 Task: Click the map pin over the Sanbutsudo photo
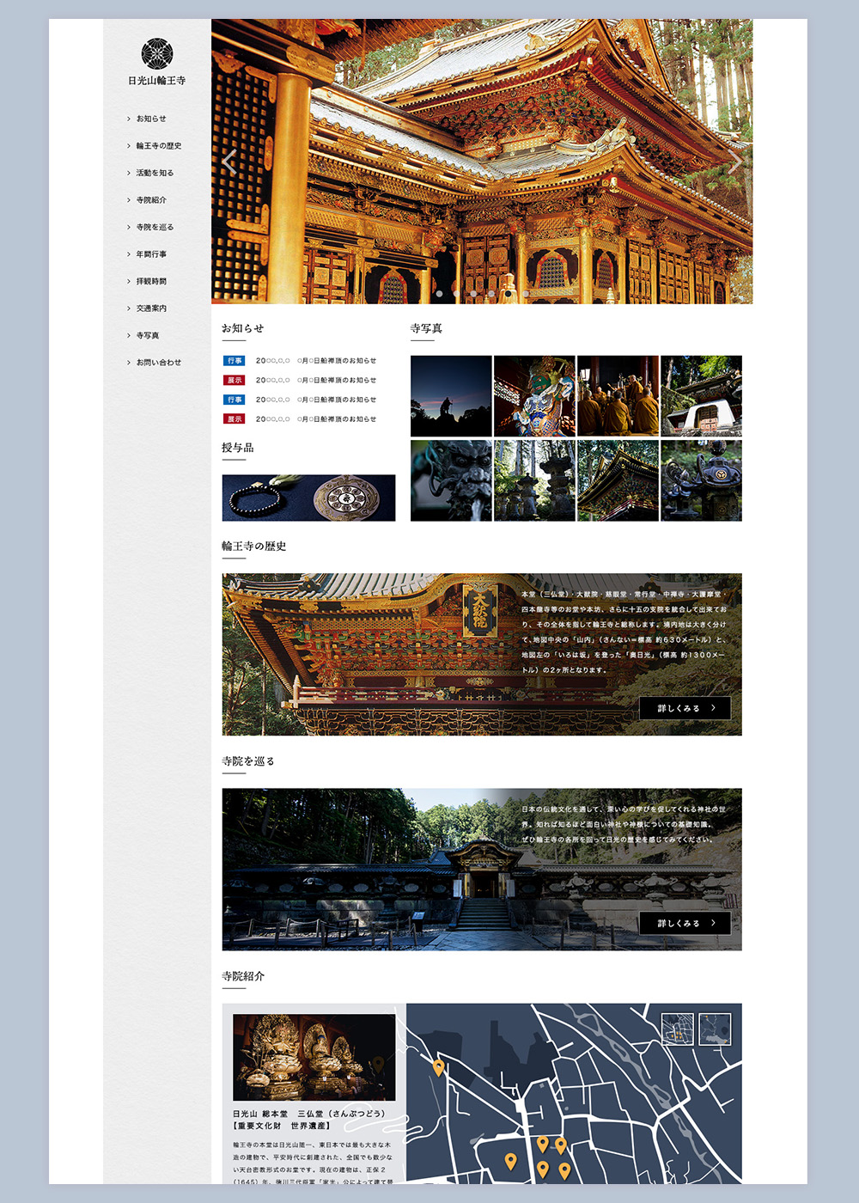[378, 1065]
